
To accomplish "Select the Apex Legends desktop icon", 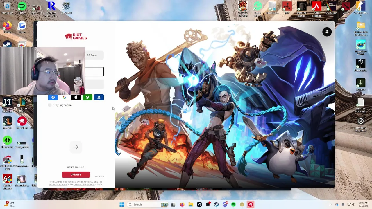I will point(316,9).
